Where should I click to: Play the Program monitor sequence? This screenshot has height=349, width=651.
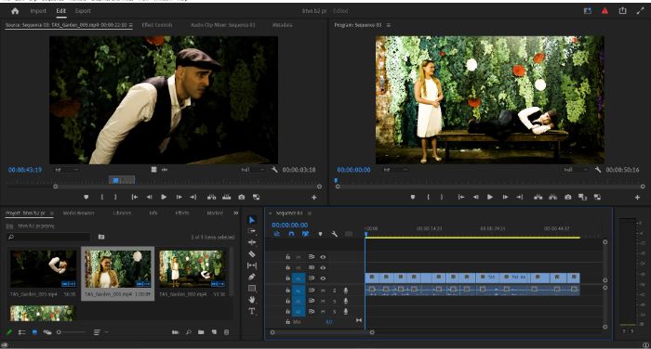coord(490,198)
